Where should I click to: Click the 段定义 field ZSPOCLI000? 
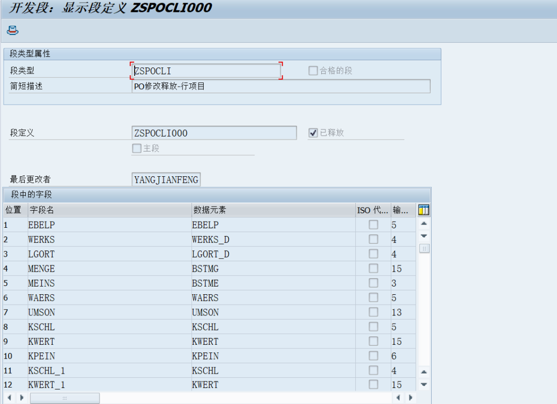coord(214,133)
